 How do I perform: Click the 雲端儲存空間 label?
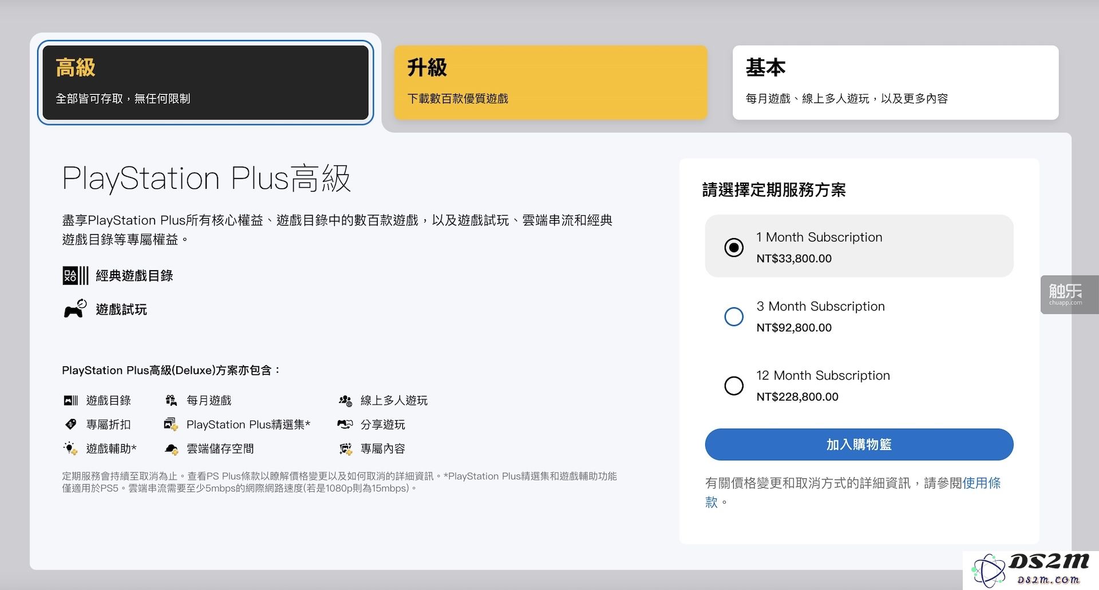220,449
